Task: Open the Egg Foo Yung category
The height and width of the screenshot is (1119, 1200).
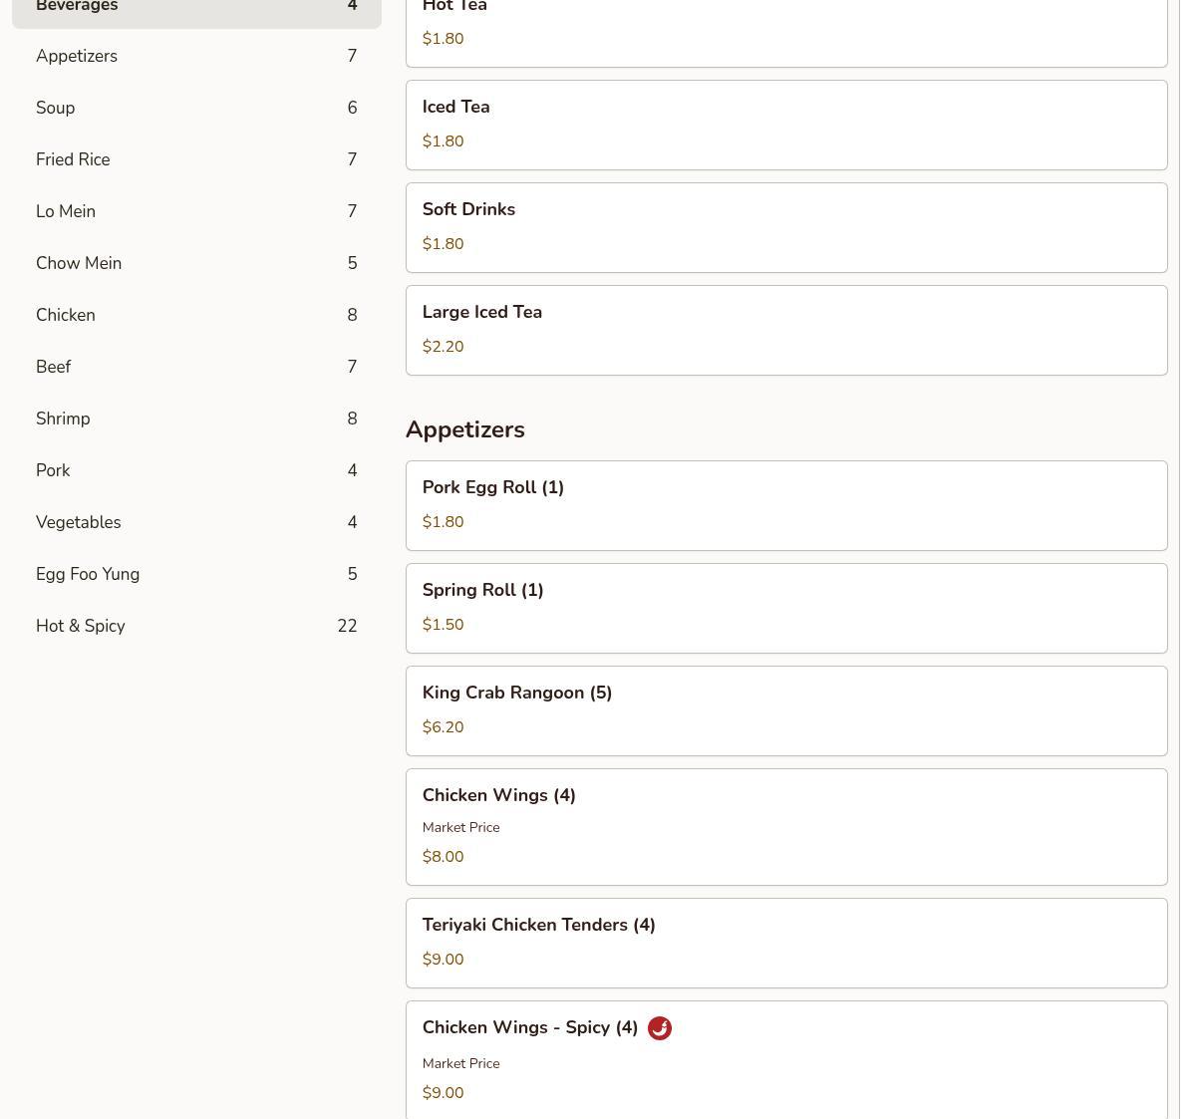Action: tap(196, 575)
